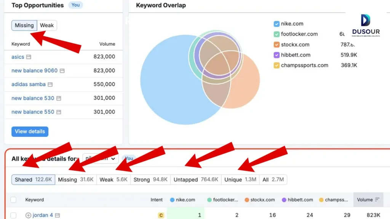Open the jordan 4 keyword link
The height and width of the screenshot is (219, 390).
click(x=43, y=215)
